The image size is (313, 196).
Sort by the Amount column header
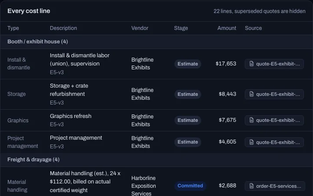(227, 28)
